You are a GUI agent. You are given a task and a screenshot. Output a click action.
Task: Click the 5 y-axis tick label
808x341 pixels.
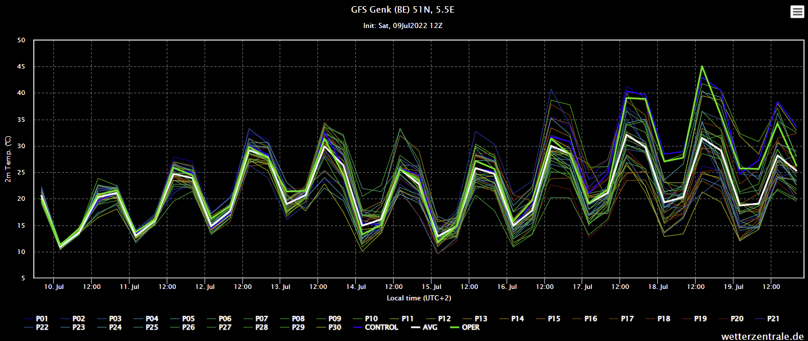tap(23, 278)
